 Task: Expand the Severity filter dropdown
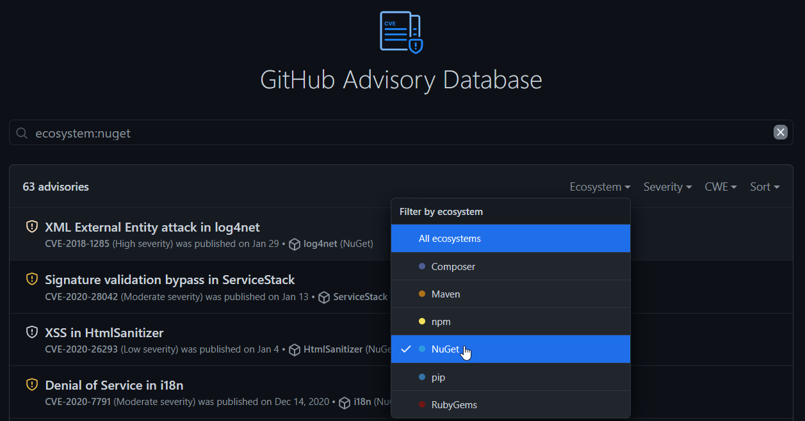coord(667,187)
